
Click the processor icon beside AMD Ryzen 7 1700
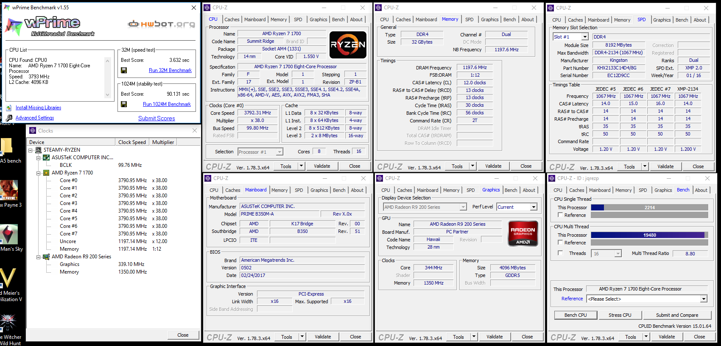(46, 173)
